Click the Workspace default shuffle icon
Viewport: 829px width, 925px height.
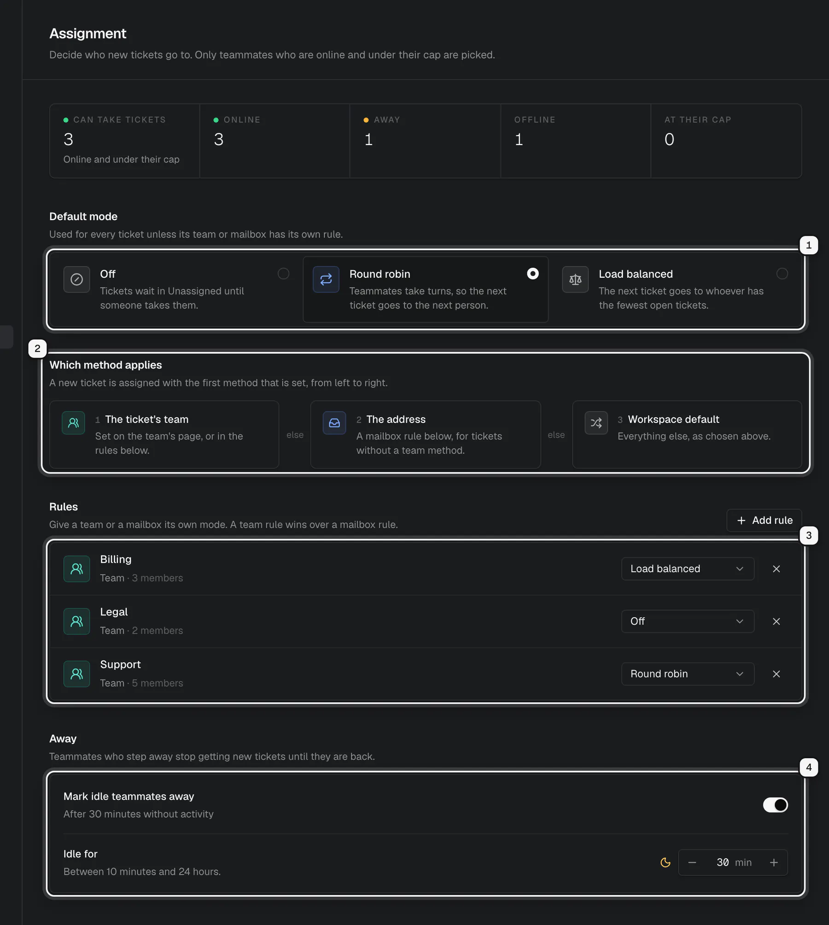[x=596, y=423]
